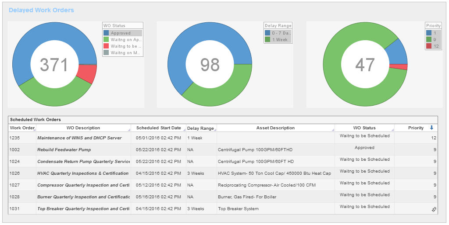
Task: Click the '05/12/2016 02:42 PM' start date
Action: click(x=158, y=185)
